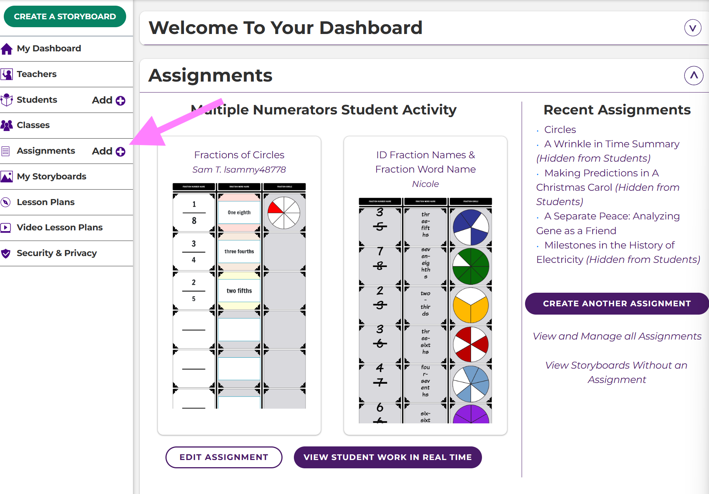
Task: Collapse the Assignments section with the chevron
Action: 694,76
